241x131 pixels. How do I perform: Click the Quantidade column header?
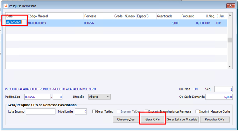tap(168, 16)
